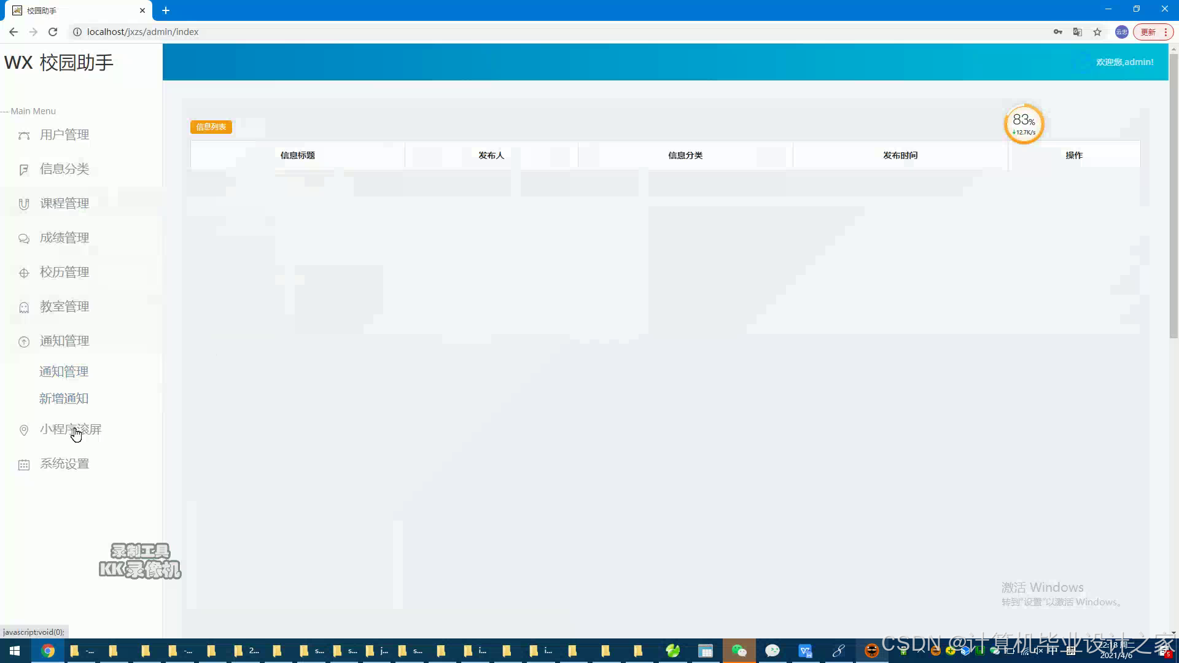Click the page vertical scrollbar thumb
1179x663 pixels.
pos(1173,195)
